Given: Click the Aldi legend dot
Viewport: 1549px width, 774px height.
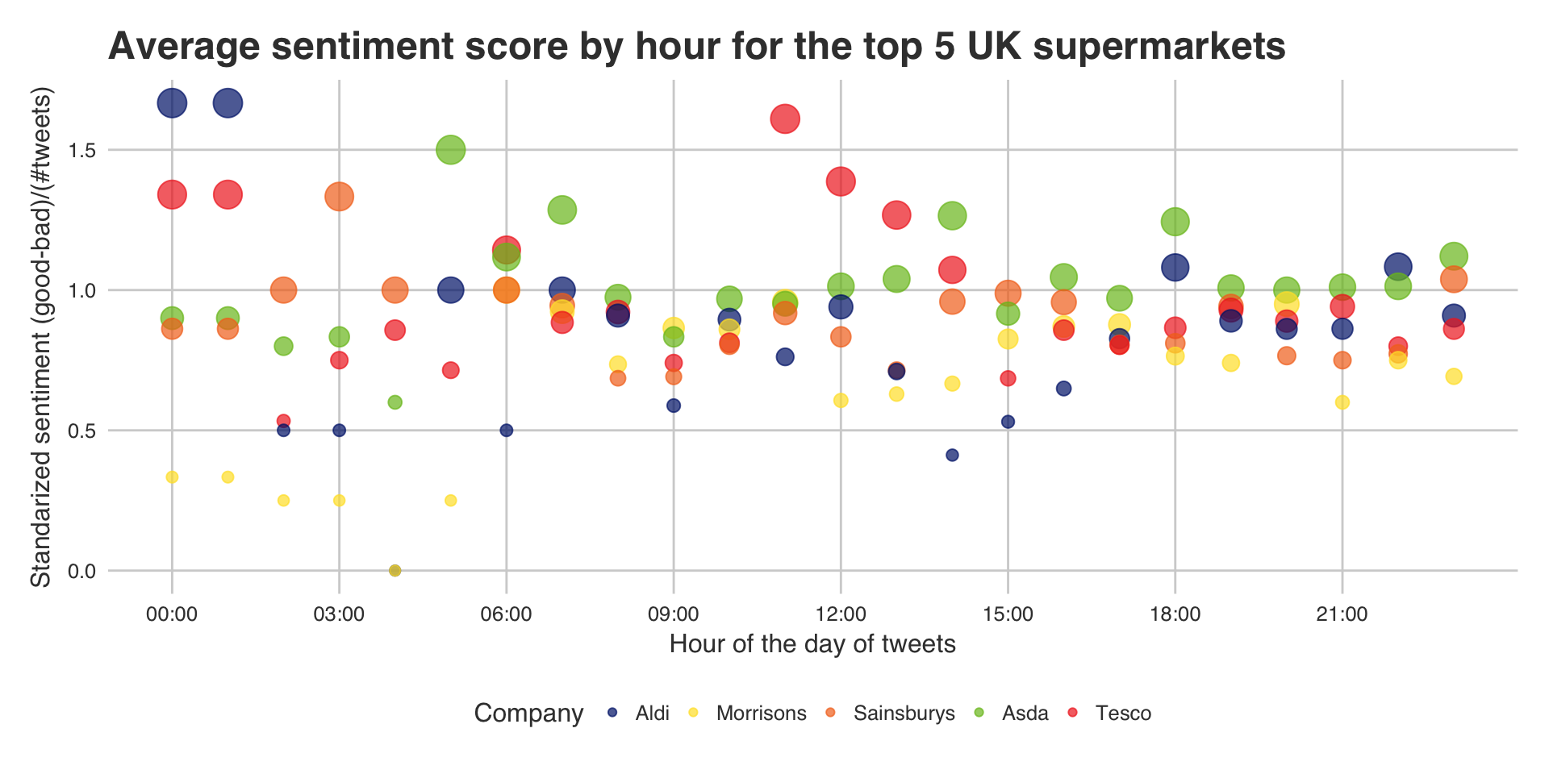Looking at the screenshot, I should (612, 714).
